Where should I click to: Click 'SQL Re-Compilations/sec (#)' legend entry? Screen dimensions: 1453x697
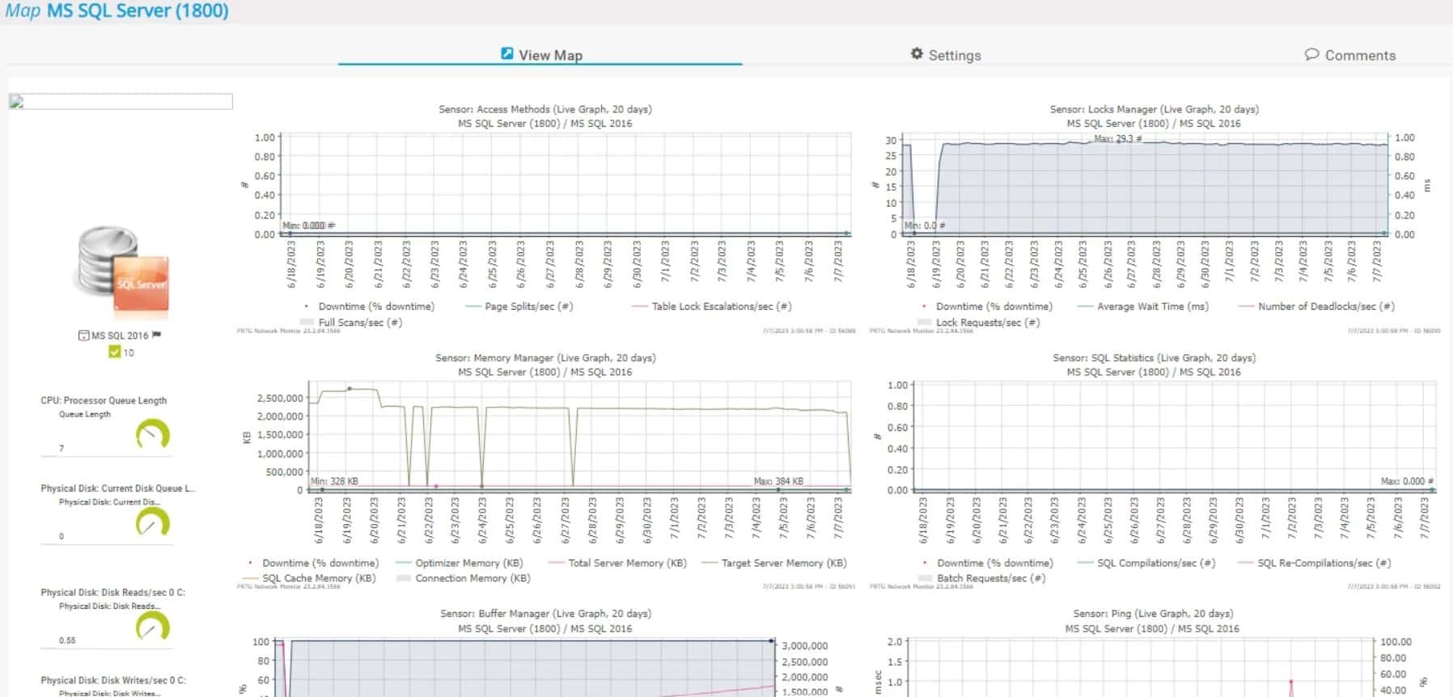click(x=1315, y=563)
